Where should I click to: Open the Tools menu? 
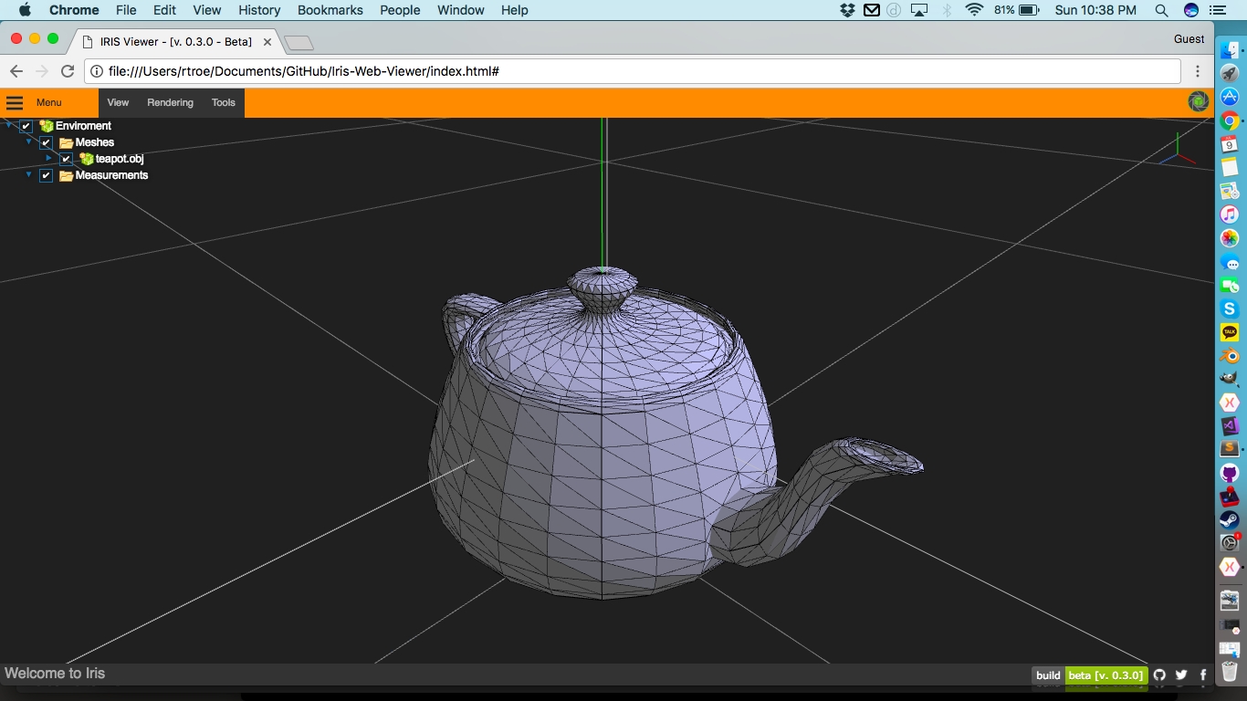pos(224,103)
